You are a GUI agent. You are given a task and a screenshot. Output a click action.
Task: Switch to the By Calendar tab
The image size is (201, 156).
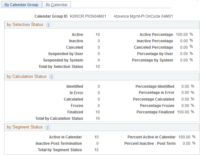57,5
